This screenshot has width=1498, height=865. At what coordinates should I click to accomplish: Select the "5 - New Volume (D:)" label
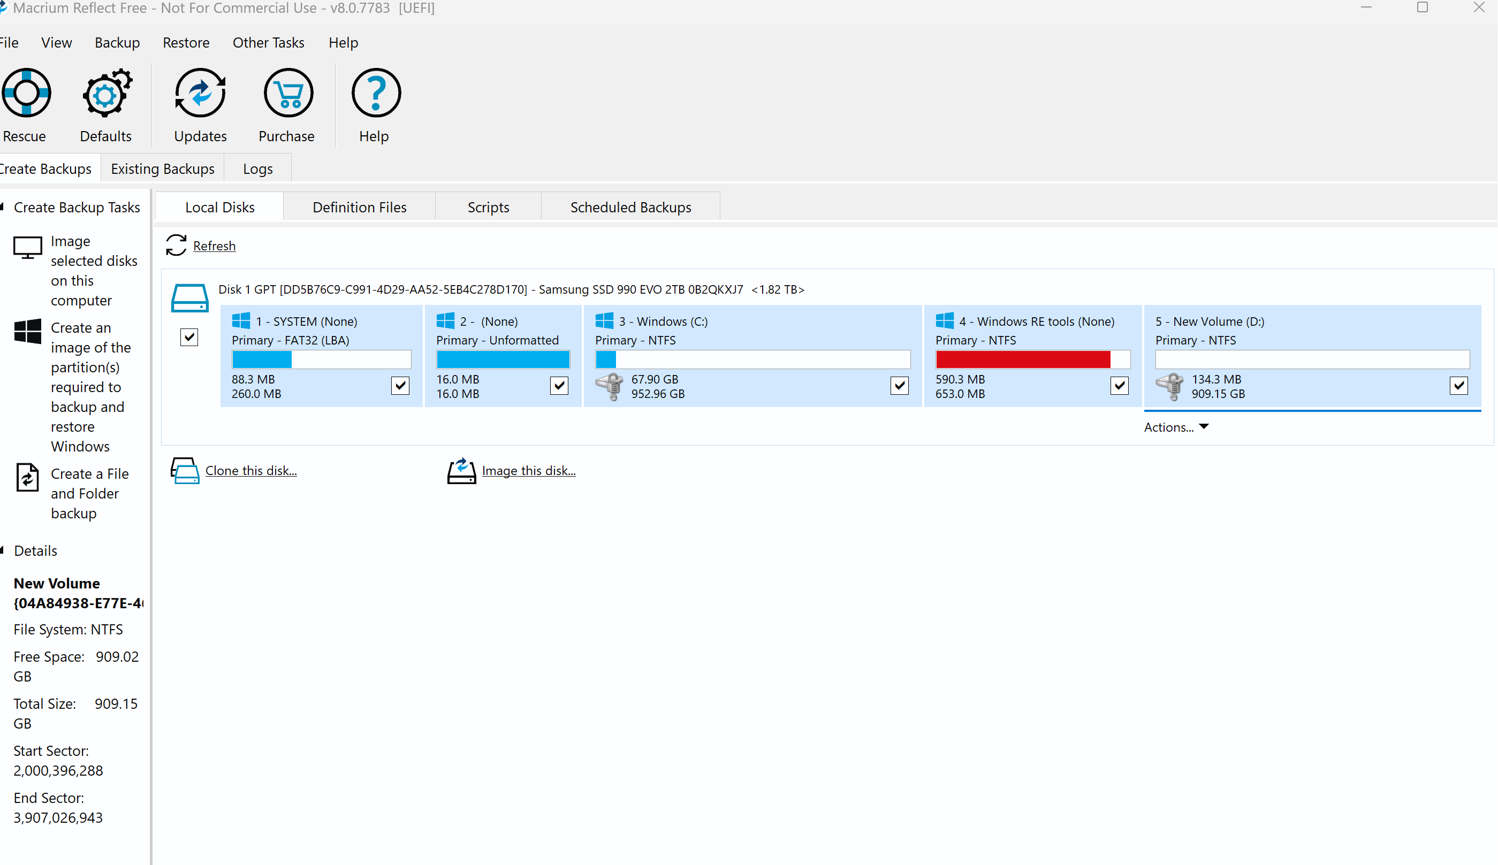pos(1210,321)
